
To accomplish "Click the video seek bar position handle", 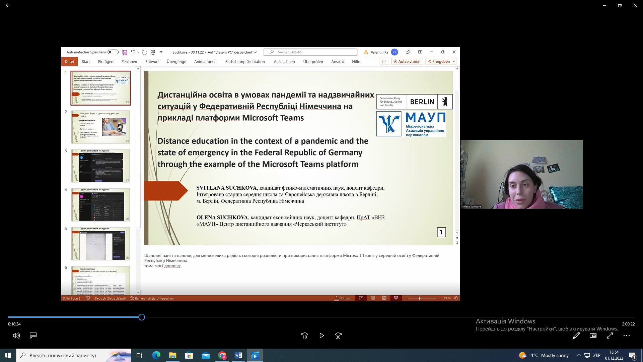I will (x=142, y=317).
